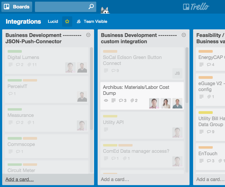Image resolution: width=225 pixels, height=187 pixels.
Task: Change Team Visible visibility setting
Action: pos(92,21)
